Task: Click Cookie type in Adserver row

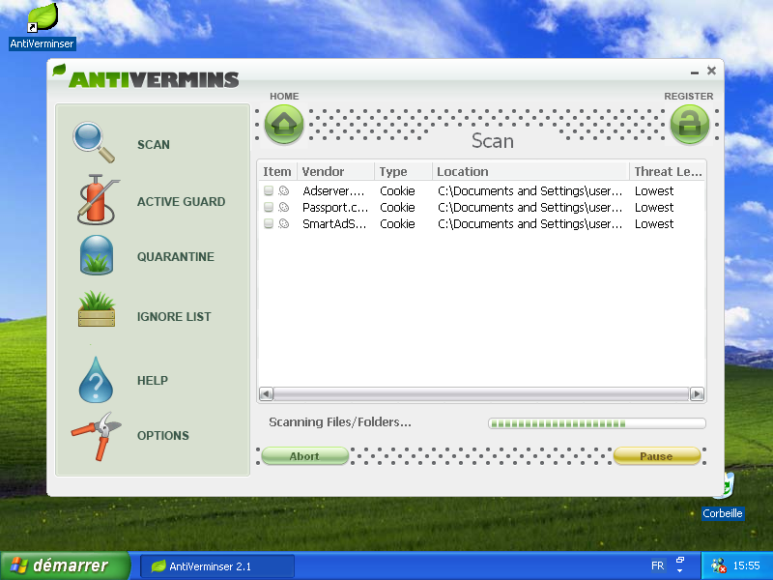Action: pos(397,190)
